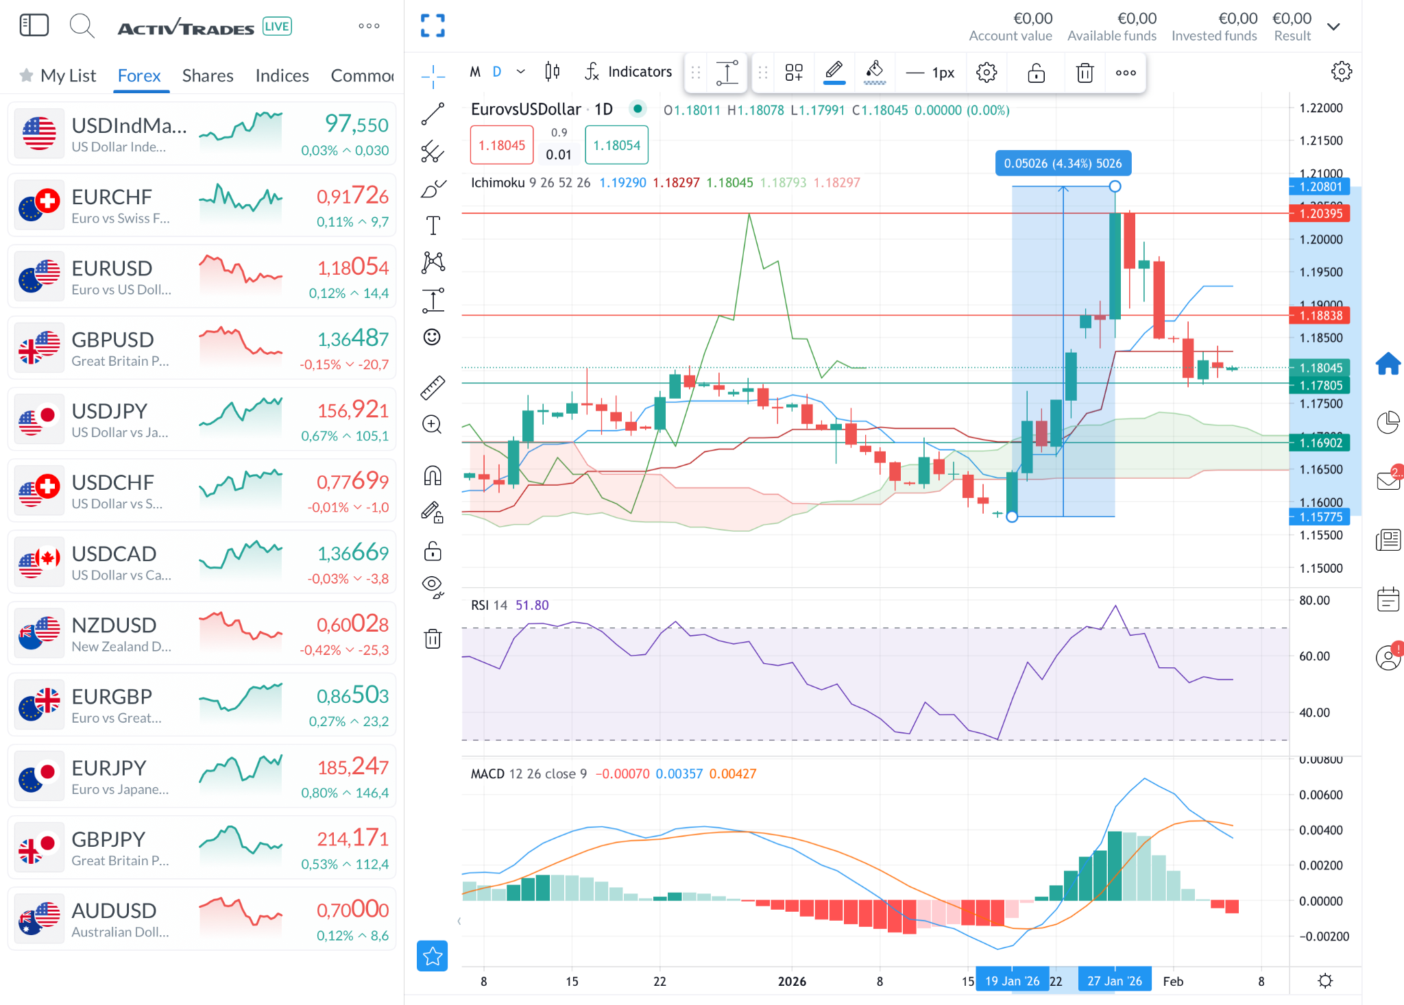Select the USDIndMar US Dollar Index row
This screenshot has height=1005, width=1404.
(x=202, y=134)
